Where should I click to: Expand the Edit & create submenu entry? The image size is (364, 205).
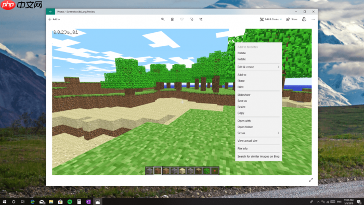click(258, 67)
